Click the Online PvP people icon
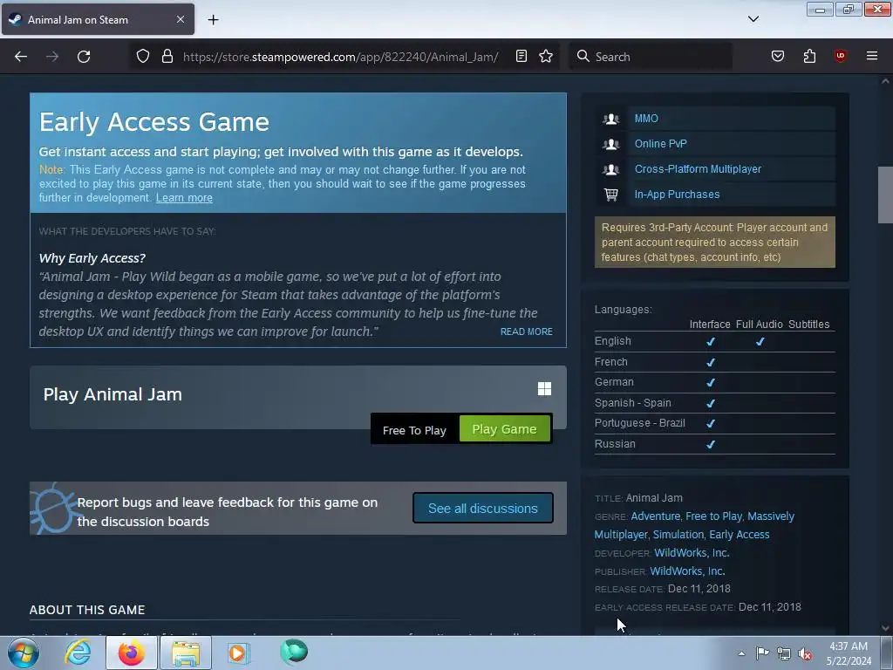This screenshot has width=893, height=670. tap(611, 144)
